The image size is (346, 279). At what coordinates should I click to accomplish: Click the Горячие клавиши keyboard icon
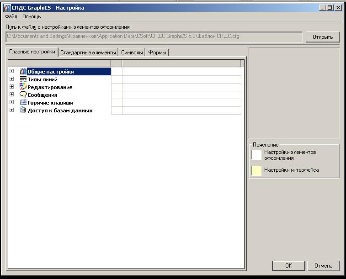[x=23, y=102]
